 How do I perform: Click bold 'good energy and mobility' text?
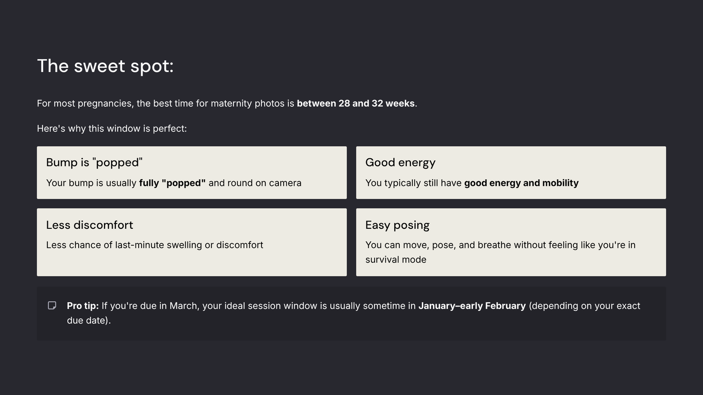click(521, 183)
